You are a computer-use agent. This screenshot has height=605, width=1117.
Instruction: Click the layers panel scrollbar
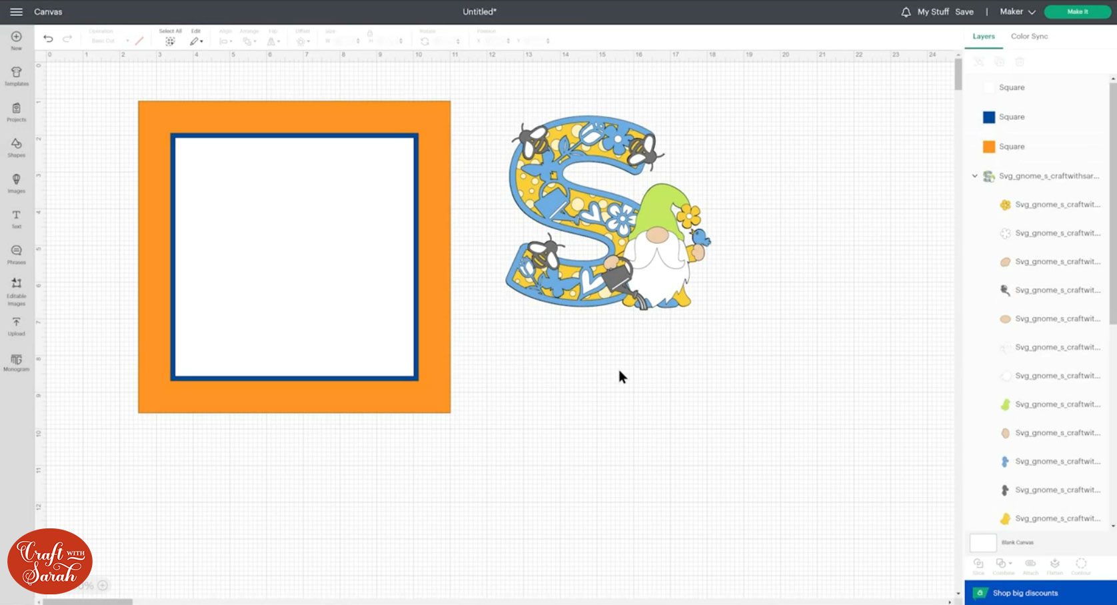(1112, 203)
